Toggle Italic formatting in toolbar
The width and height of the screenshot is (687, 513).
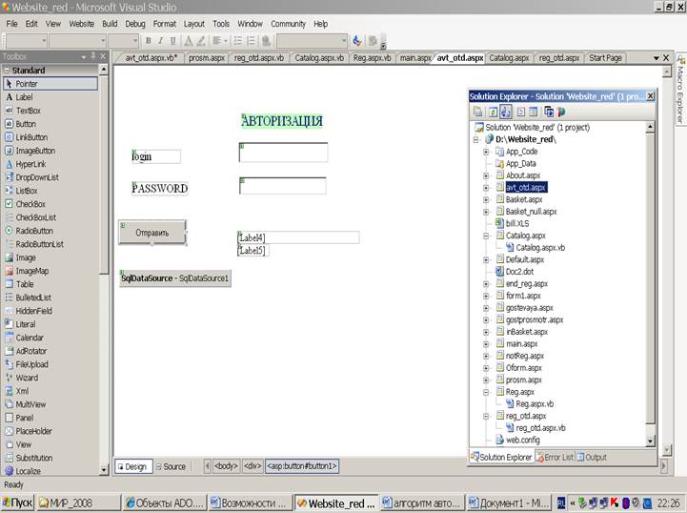(x=160, y=41)
